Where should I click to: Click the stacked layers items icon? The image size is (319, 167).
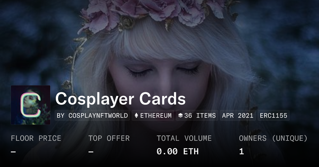coord(181,116)
